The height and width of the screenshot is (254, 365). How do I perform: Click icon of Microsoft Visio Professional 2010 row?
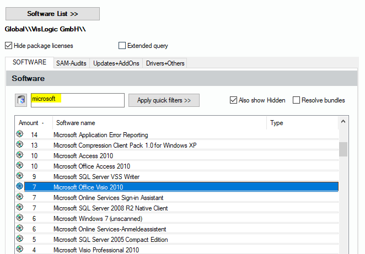[x=20, y=249]
